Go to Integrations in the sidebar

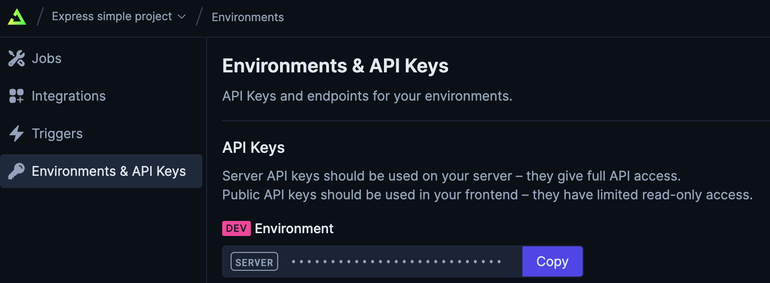pyautogui.click(x=69, y=96)
